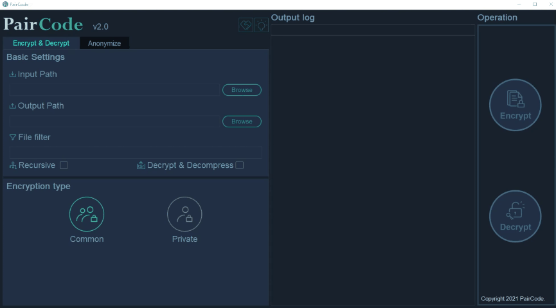Click the "File filter" label
Image resolution: width=556 pixels, height=308 pixels.
[x=34, y=138]
